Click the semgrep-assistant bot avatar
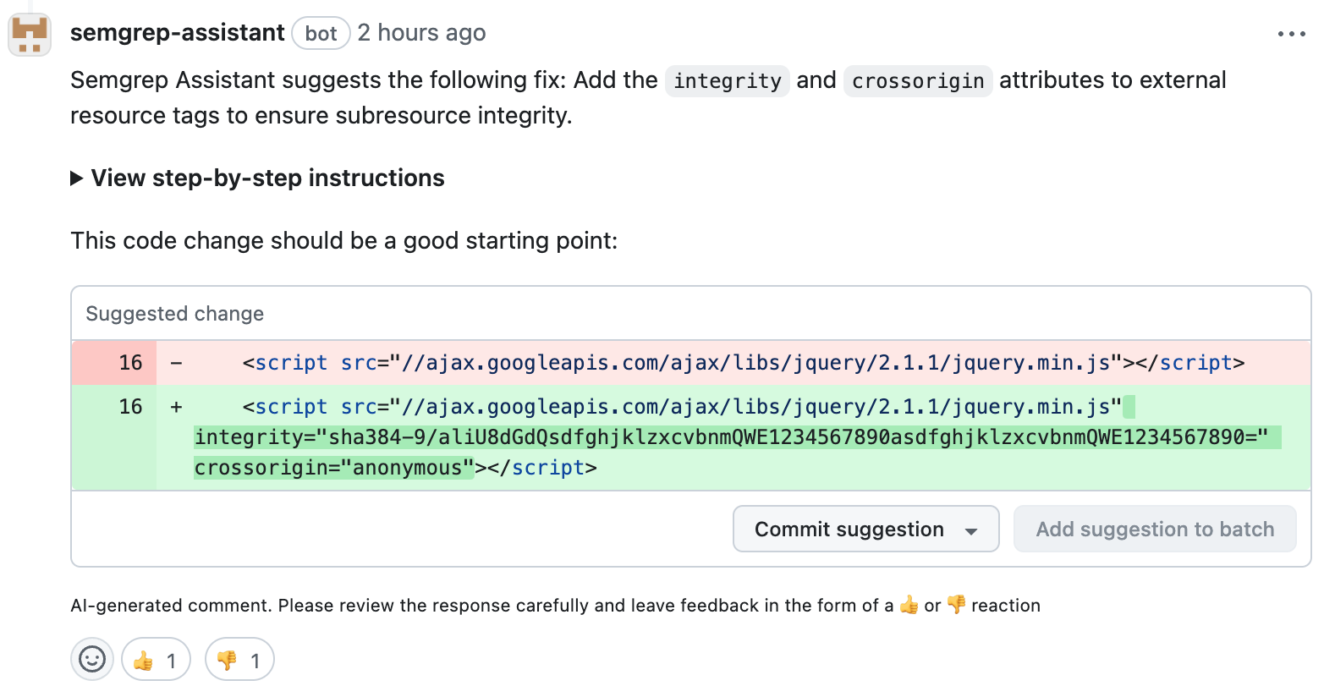Image resolution: width=1335 pixels, height=697 pixels. 29,34
